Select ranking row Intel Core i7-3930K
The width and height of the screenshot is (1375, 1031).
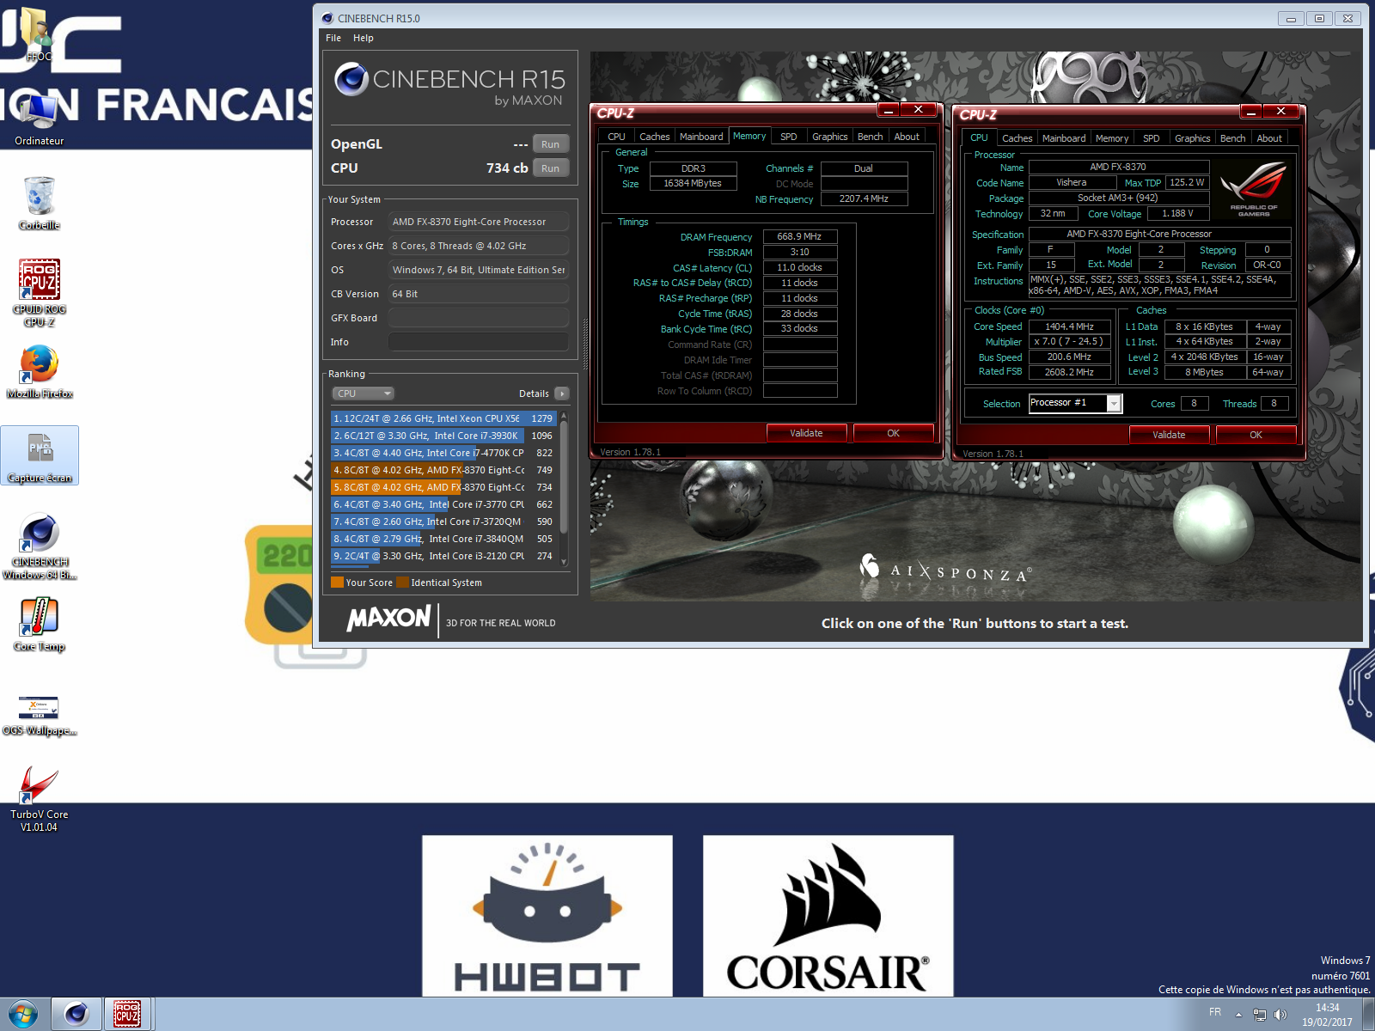coord(443,436)
